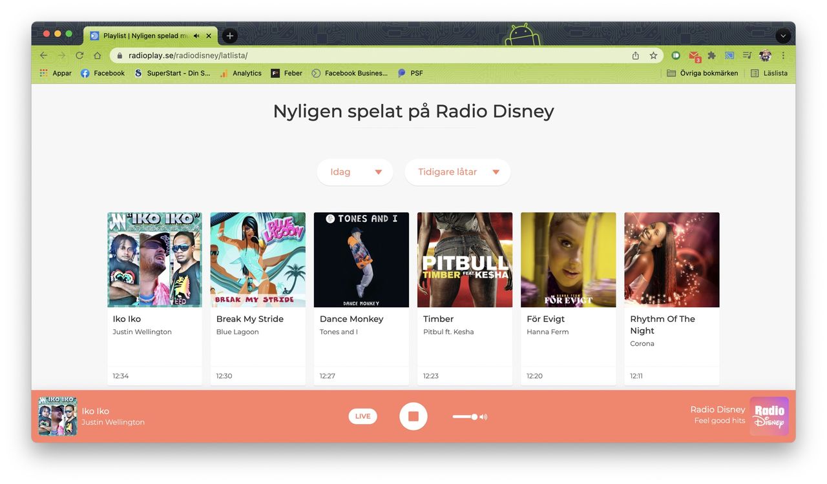The image size is (827, 484).
Task: Reload the page with refresh icon
Action: coord(79,55)
